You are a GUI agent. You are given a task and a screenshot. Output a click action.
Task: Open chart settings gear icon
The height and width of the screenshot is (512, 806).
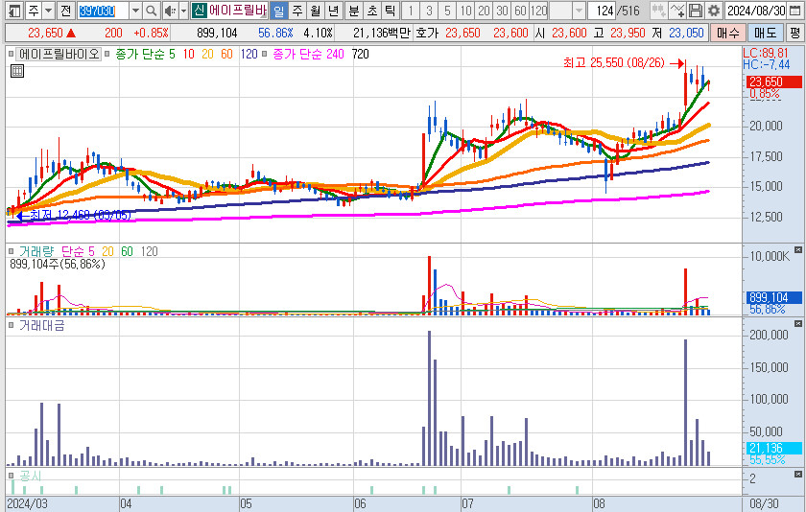[x=714, y=11]
